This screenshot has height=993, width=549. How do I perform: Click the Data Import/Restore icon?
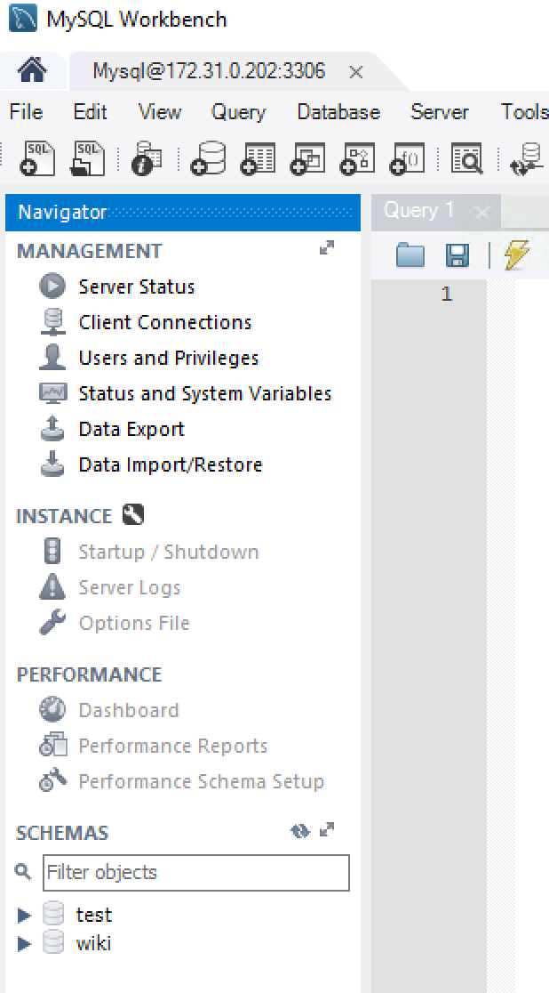[52, 464]
